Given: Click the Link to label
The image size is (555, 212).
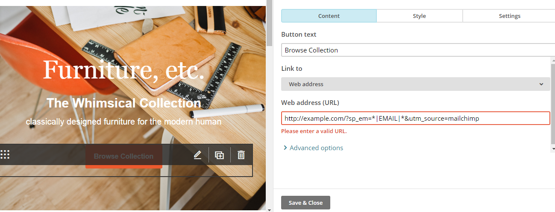Looking at the screenshot, I should (x=292, y=68).
